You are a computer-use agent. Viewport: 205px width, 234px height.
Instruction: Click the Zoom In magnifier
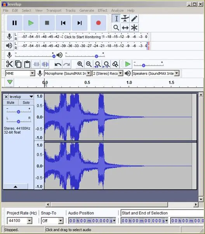tap(80, 64)
